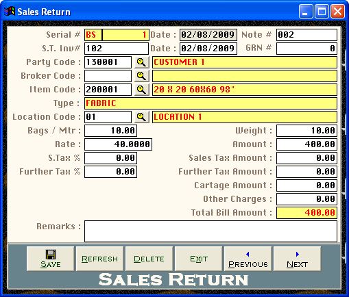Go to Previous record with left arrow

click(248, 259)
